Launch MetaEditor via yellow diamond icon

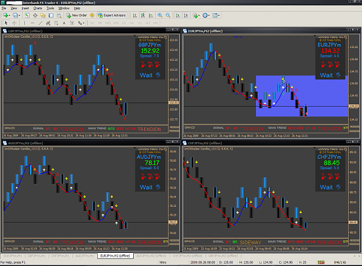point(92,15)
